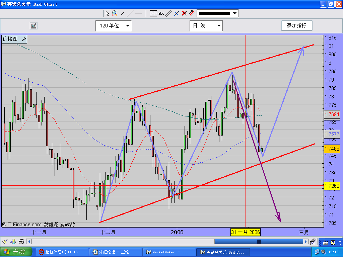
Task: Choose the parallel channel lines tool
Action: (169, 13)
